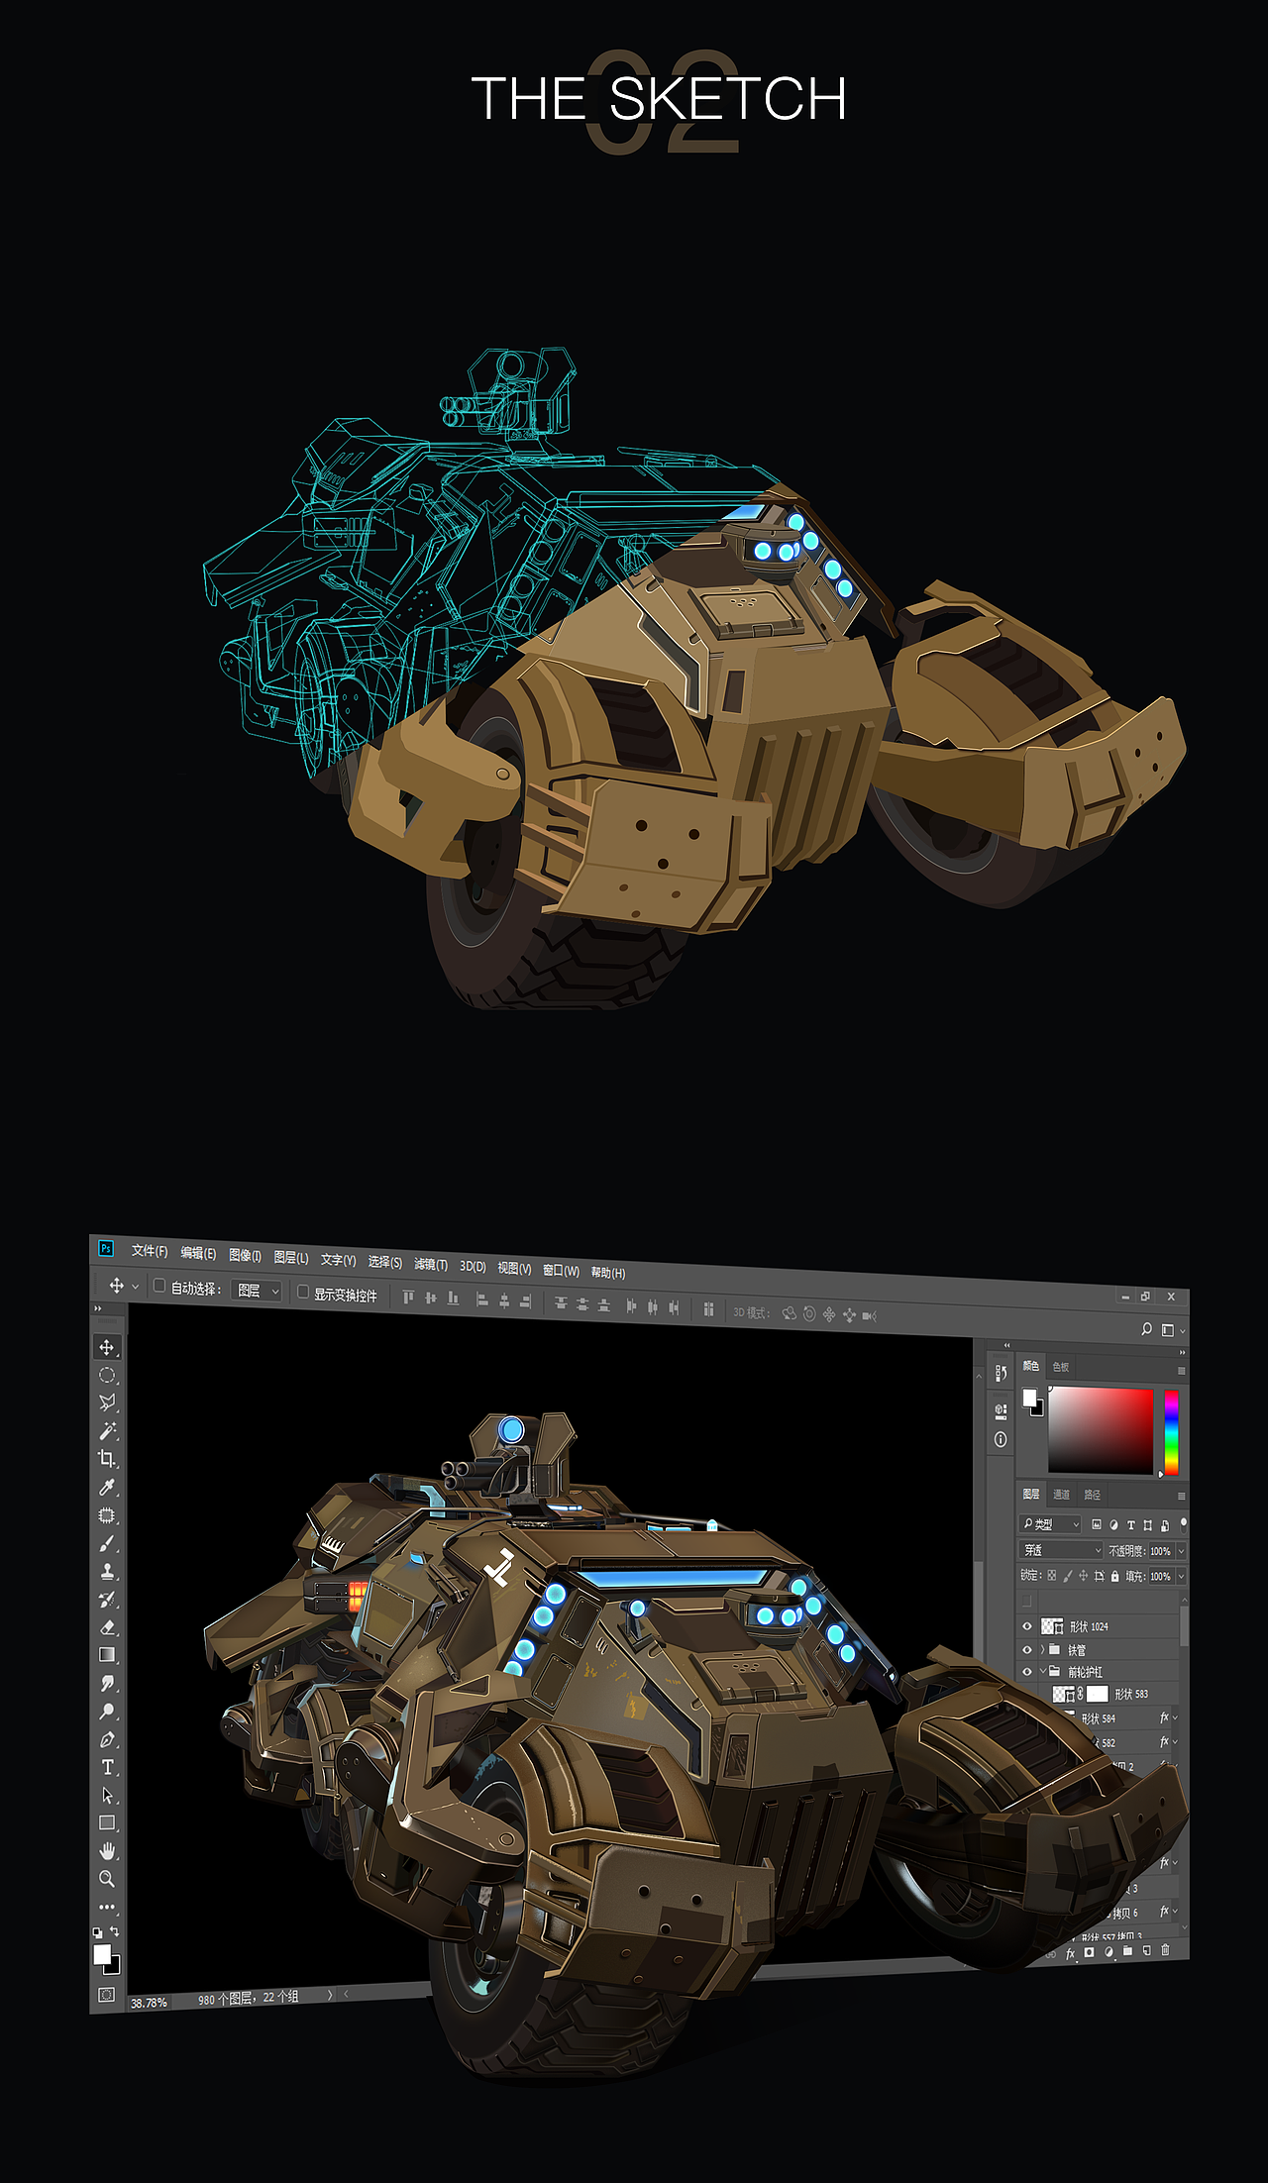Reset default foreground and background colors
Screen dimensions: 1268x2183
pos(97,1932)
